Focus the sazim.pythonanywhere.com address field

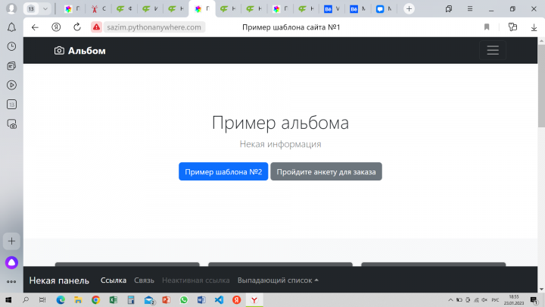point(154,27)
